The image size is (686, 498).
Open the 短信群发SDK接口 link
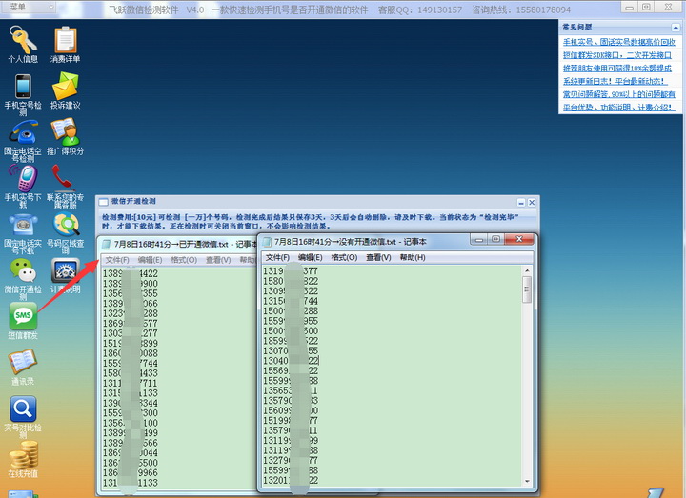(616, 55)
